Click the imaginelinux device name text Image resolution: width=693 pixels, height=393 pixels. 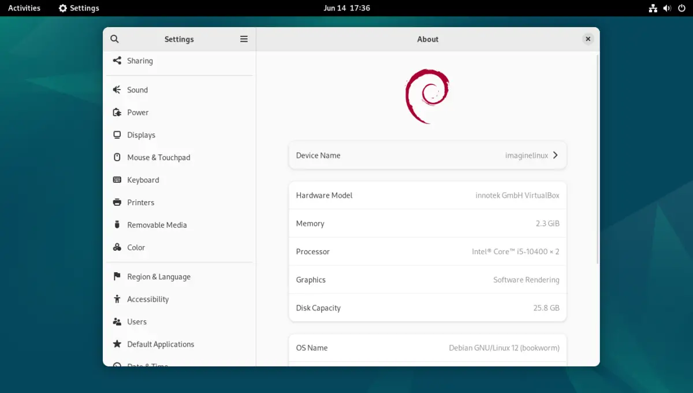click(x=527, y=155)
